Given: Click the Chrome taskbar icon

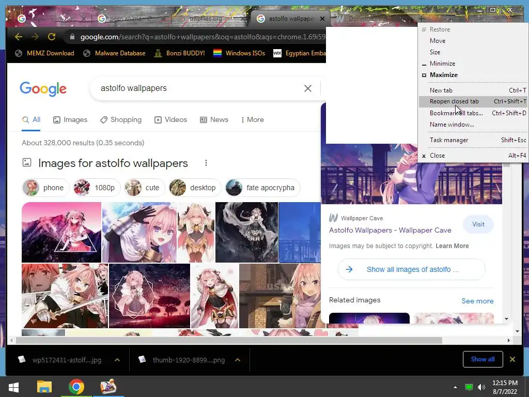Looking at the screenshot, I should tap(76, 387).
